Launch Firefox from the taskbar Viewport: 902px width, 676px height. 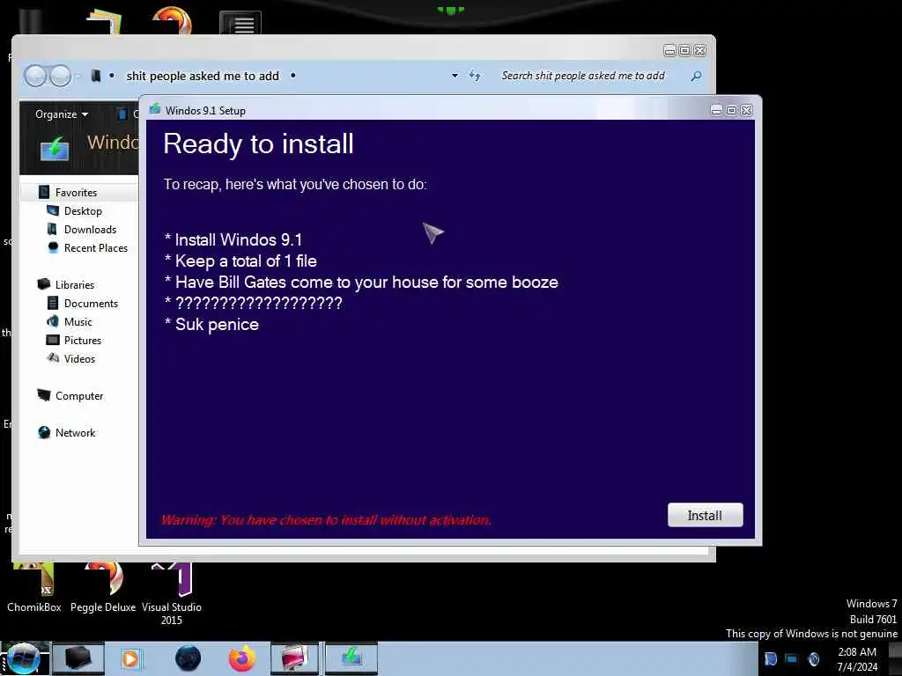(x=242, y=658)
